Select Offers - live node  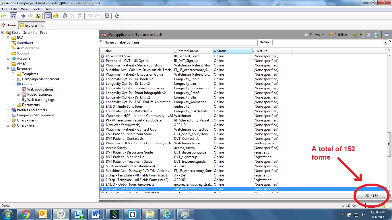point(26,125)
